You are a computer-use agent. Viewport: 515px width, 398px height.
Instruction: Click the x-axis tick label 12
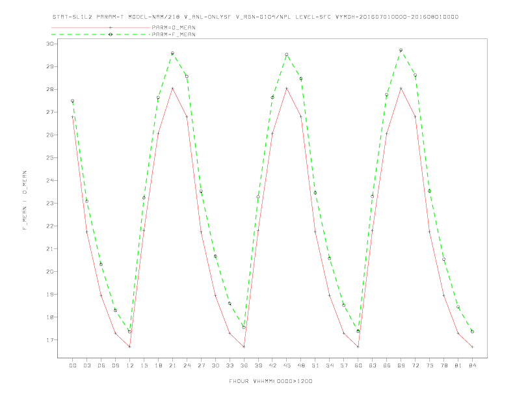pos(130,365)
